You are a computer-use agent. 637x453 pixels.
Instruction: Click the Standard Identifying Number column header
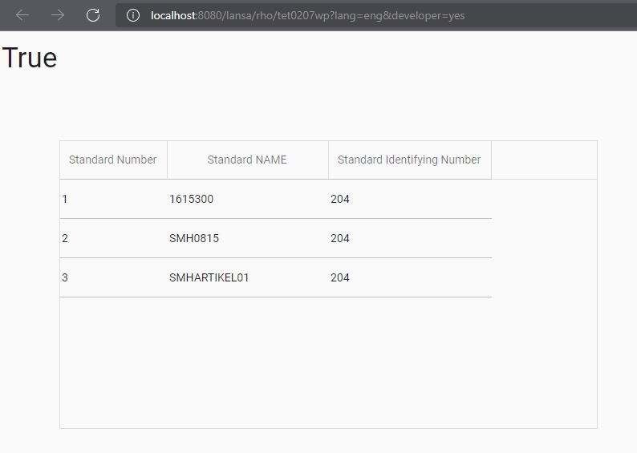click(x=409, y=160)
